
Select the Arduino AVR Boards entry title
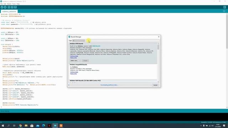click(x=77, y=44)
